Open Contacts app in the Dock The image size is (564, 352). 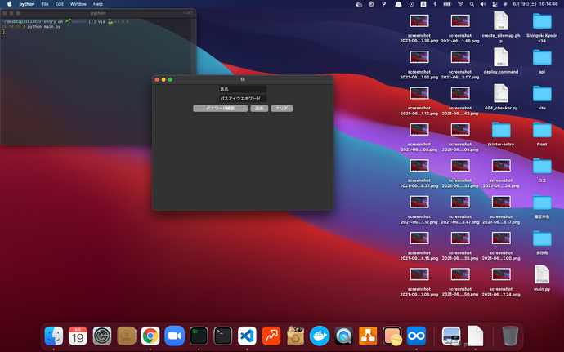coord(126,336)
